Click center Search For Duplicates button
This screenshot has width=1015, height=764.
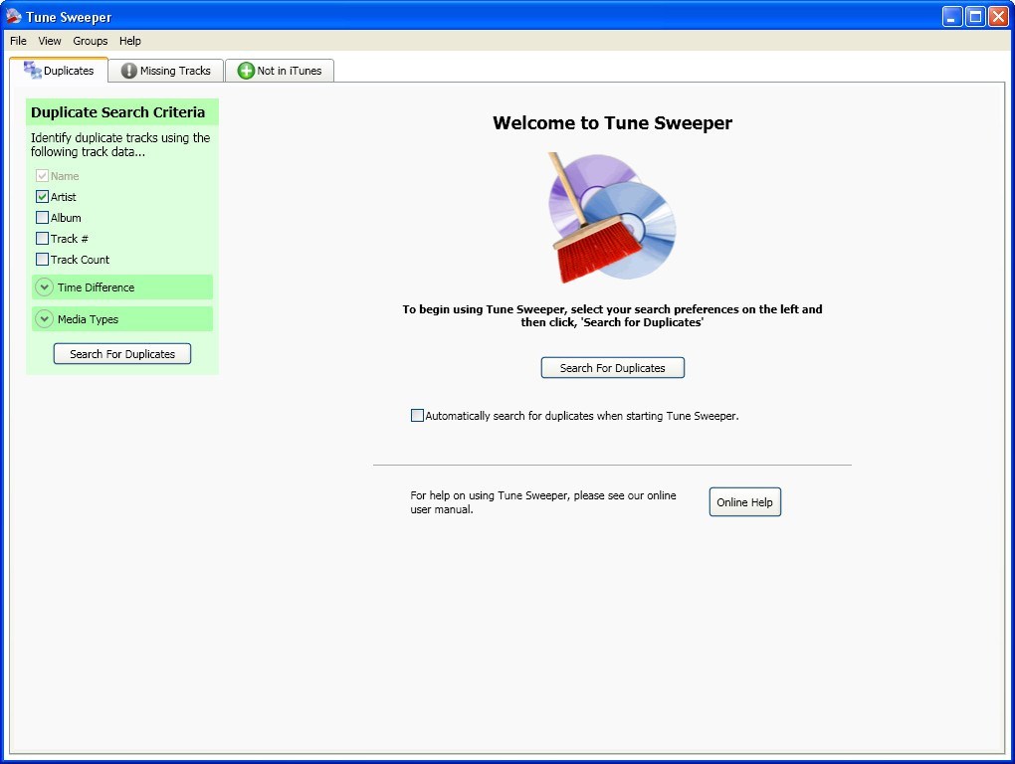(x=612, y=368)
